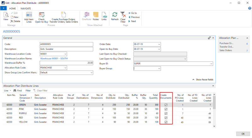Click the OK button

(x=243, y=134)
